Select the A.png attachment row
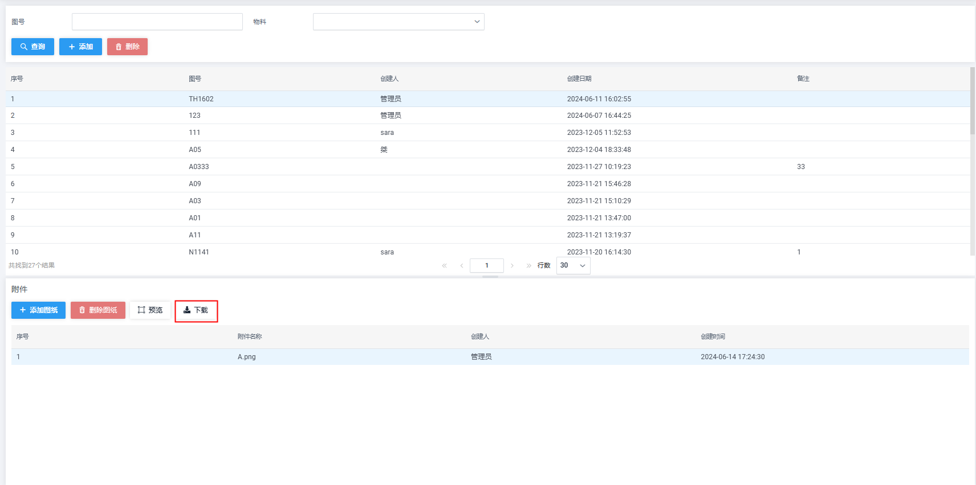976x485 pixels. 247,357
